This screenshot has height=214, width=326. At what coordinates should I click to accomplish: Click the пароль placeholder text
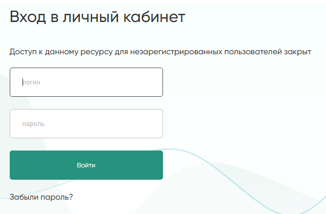point(33,124)
